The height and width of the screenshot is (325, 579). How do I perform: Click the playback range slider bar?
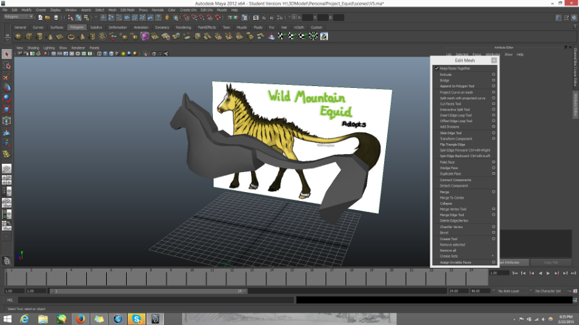149,291
